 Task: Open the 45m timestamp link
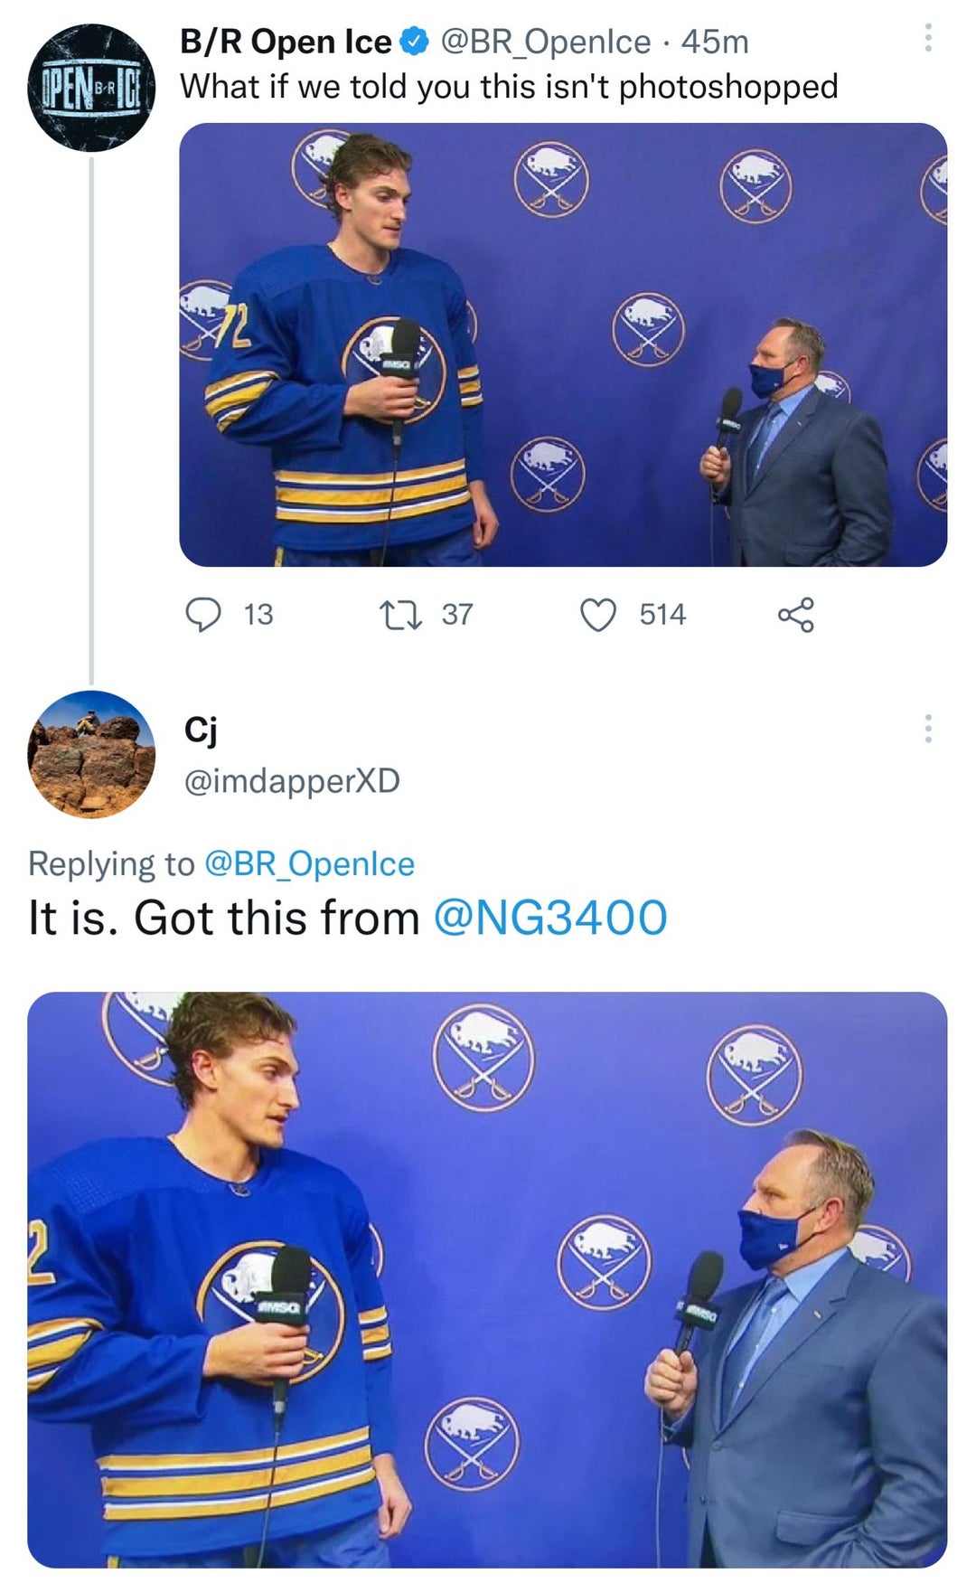[x=715, y=42]
